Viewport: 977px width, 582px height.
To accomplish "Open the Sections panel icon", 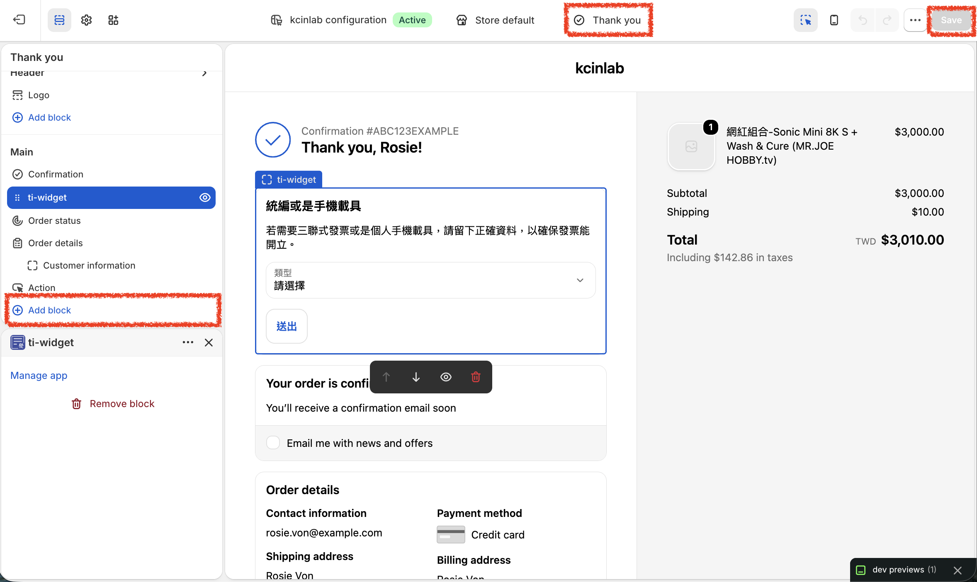I will 59,20.
